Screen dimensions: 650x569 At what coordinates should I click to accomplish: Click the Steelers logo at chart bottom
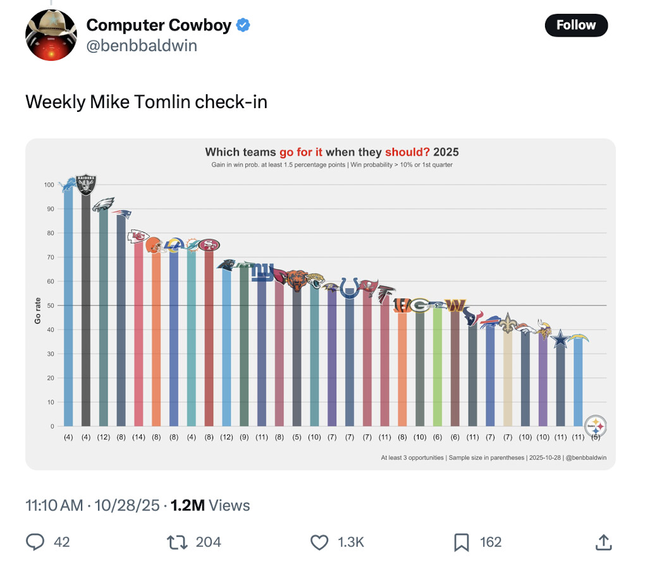point(596,427)
